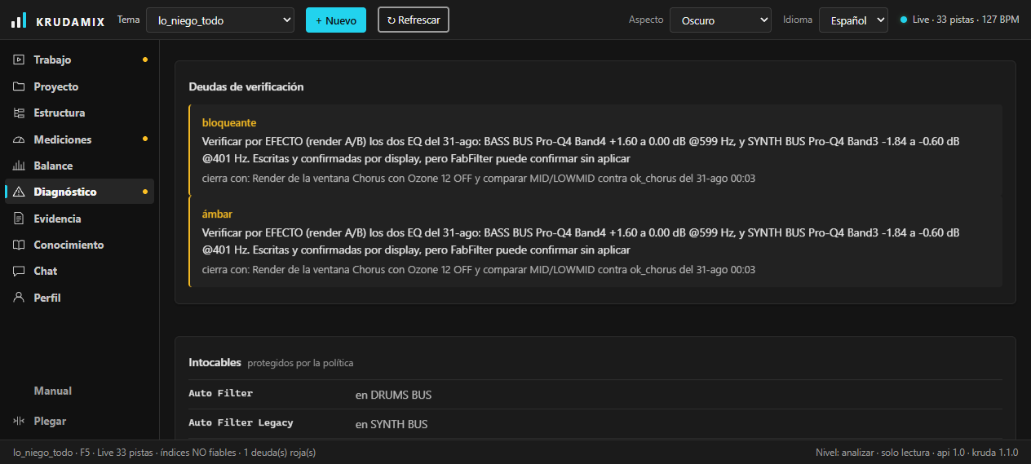Click the Perfil person icon

click(x=19, y=298)
